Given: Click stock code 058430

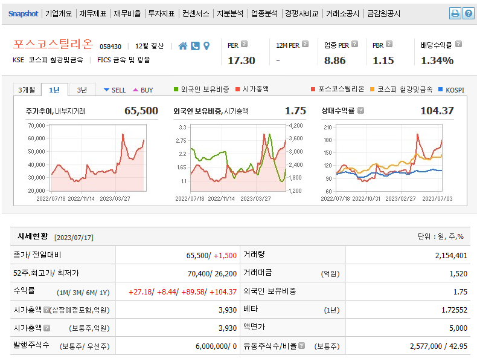Looking at the screenshot, I should coord(110,47).
